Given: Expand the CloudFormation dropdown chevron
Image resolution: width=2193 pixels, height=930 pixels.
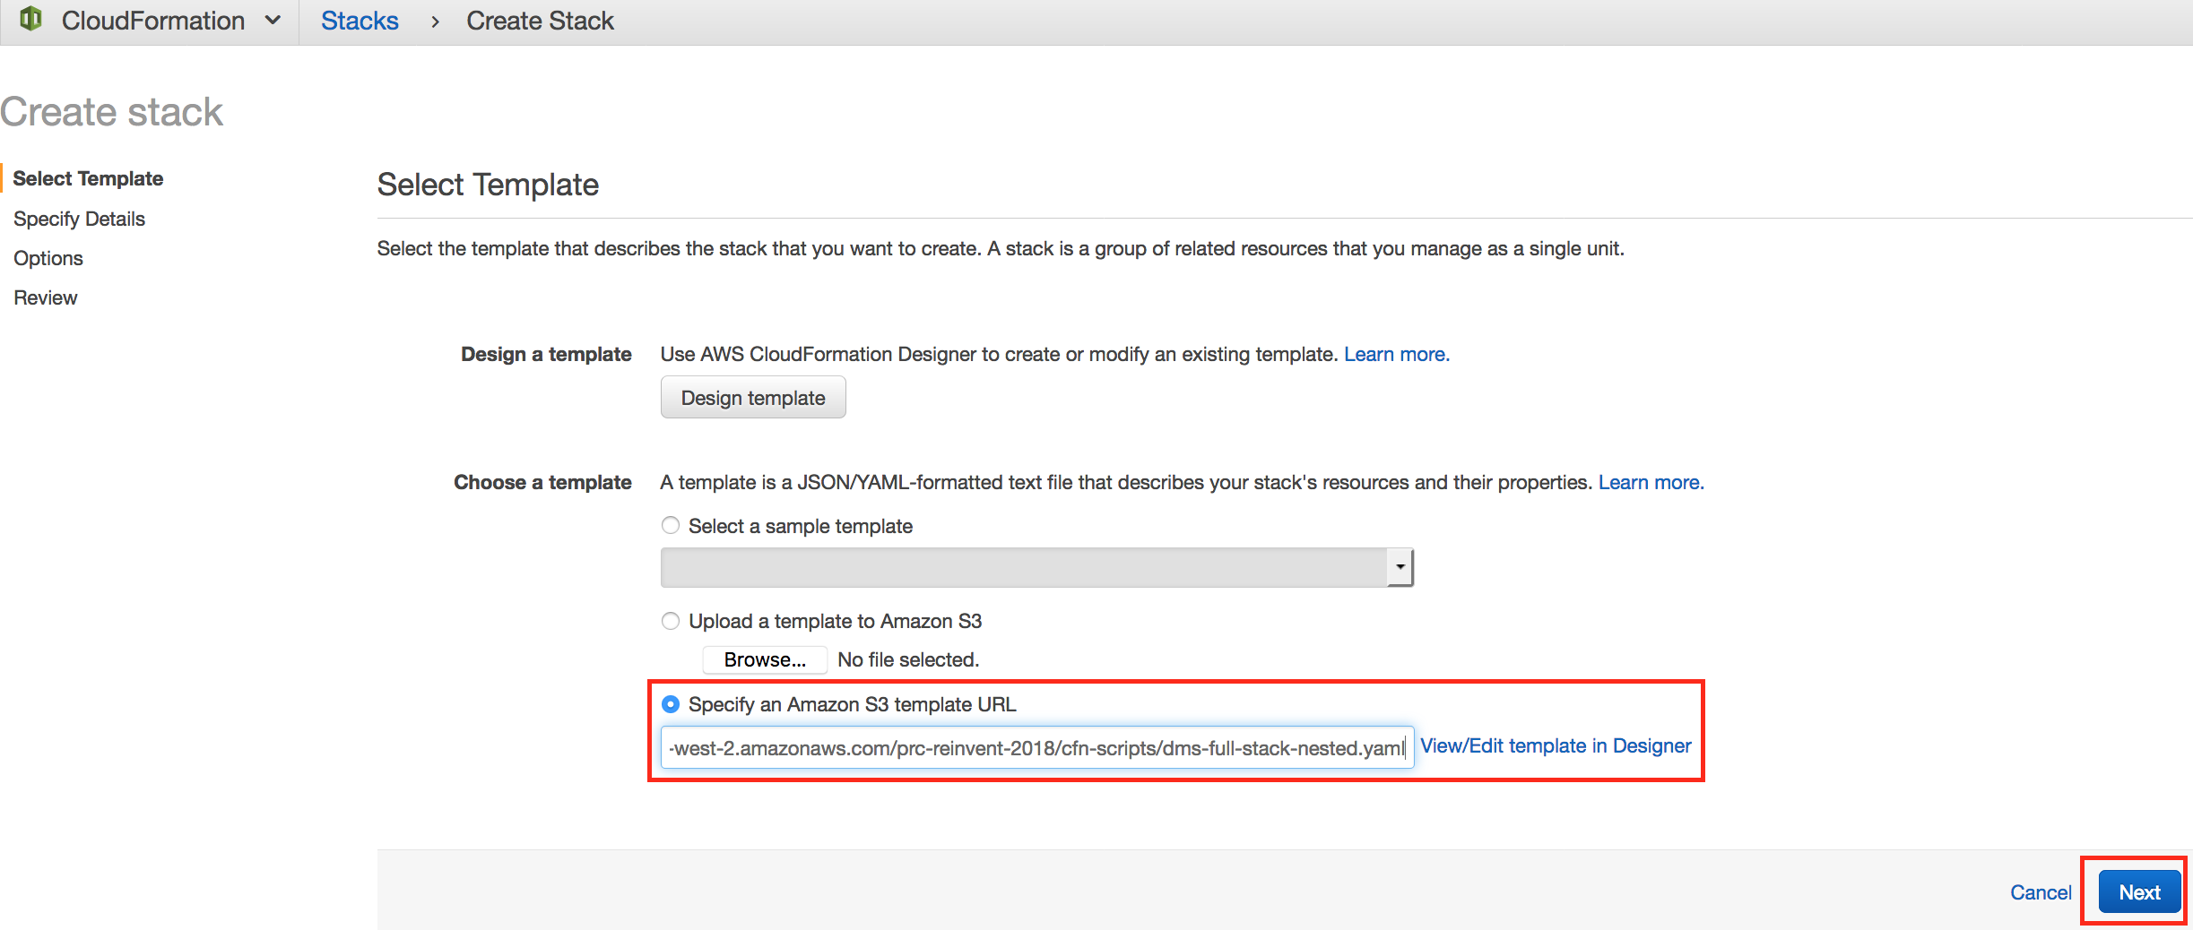Looking at the screenshot, I should (273, 21).
